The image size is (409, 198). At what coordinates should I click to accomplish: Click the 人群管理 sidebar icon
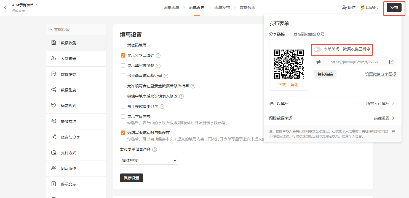[54, 58]
